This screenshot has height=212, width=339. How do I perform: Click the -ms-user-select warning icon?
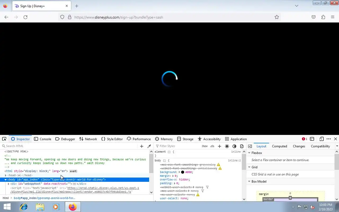198,195
